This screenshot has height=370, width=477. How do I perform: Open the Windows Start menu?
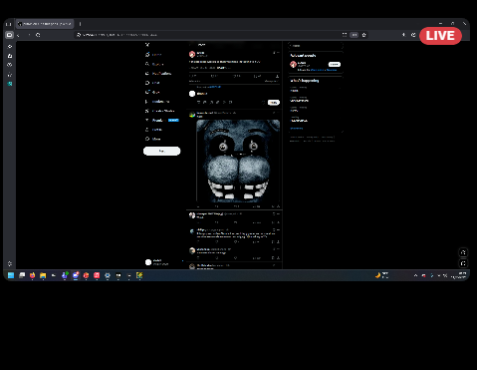(x=11, y=275)
